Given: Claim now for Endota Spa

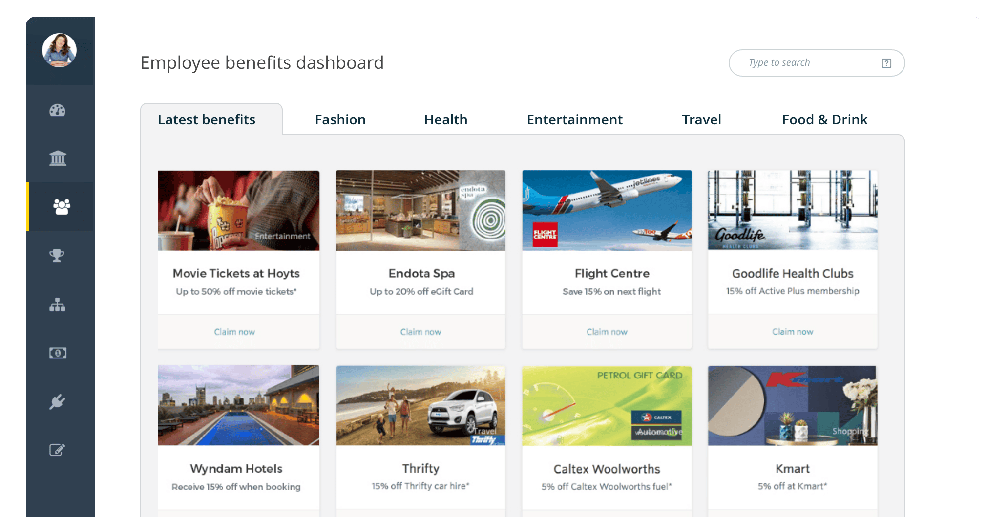Looking at the screenshot, I should pos(420,332).
